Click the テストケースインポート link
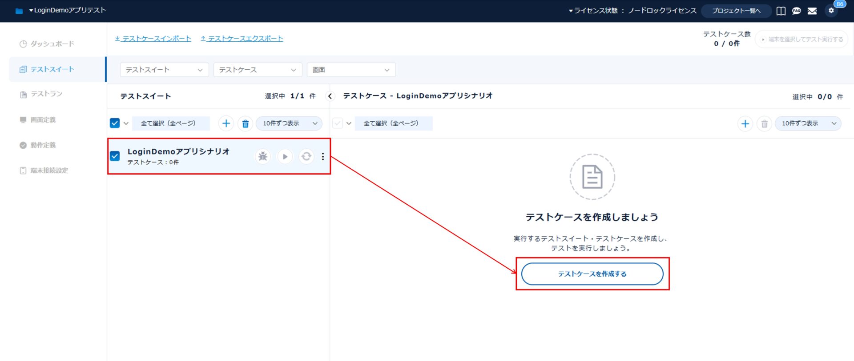 153,39
